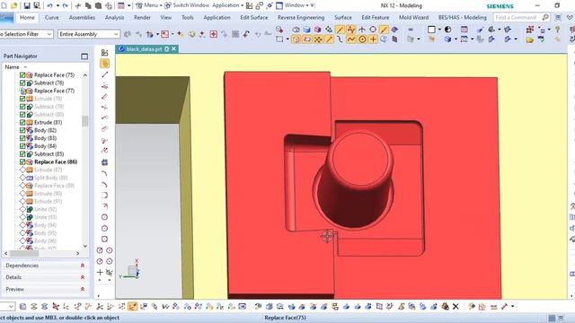Toggle the Extrude (81) feature checkbox
The image size is (575, 323).
22,122
